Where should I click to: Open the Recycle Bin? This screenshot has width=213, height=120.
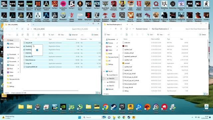click(206, 108)
